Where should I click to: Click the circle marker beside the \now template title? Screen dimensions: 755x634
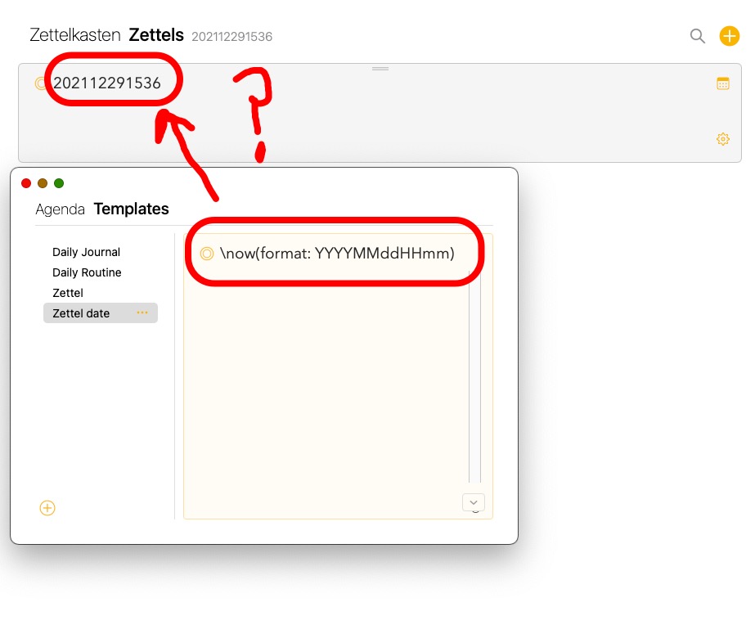click(207, 254)
